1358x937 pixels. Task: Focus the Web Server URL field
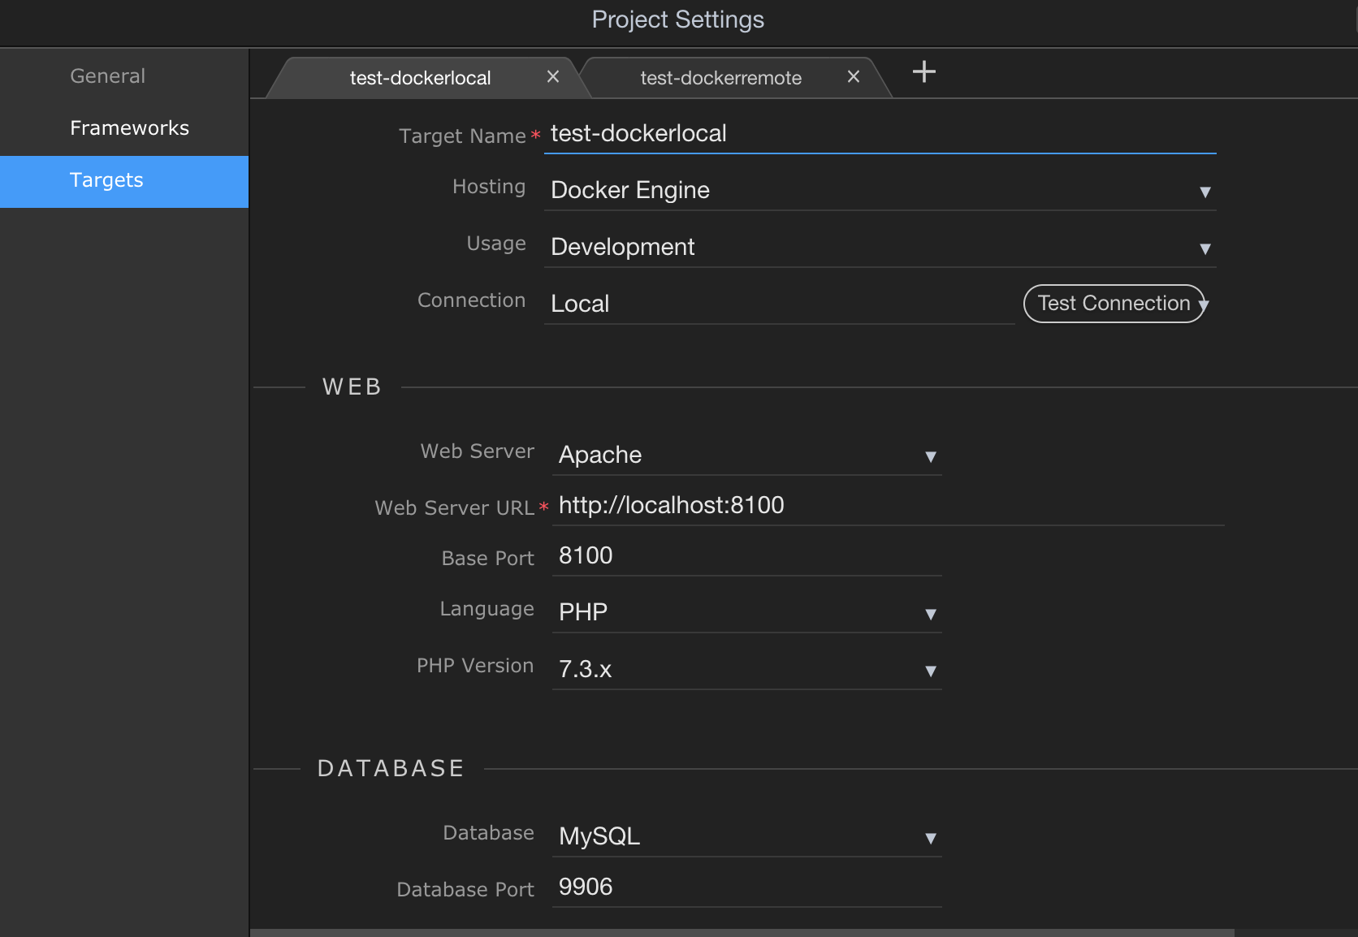point(887,506)
